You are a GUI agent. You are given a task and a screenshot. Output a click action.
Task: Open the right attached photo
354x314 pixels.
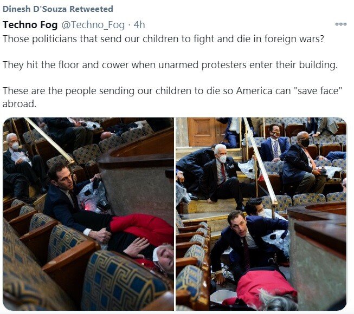261,214
